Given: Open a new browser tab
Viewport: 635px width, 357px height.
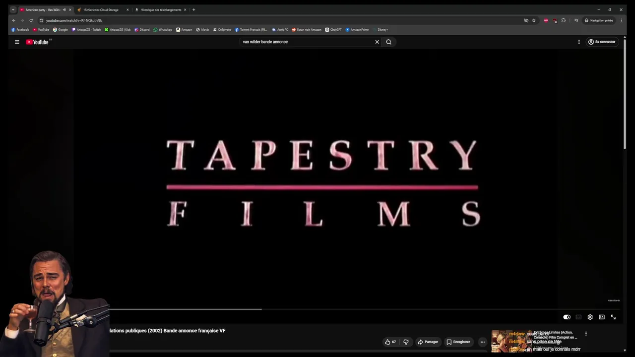Looking at the screenshot, I should tap(193, 10).
